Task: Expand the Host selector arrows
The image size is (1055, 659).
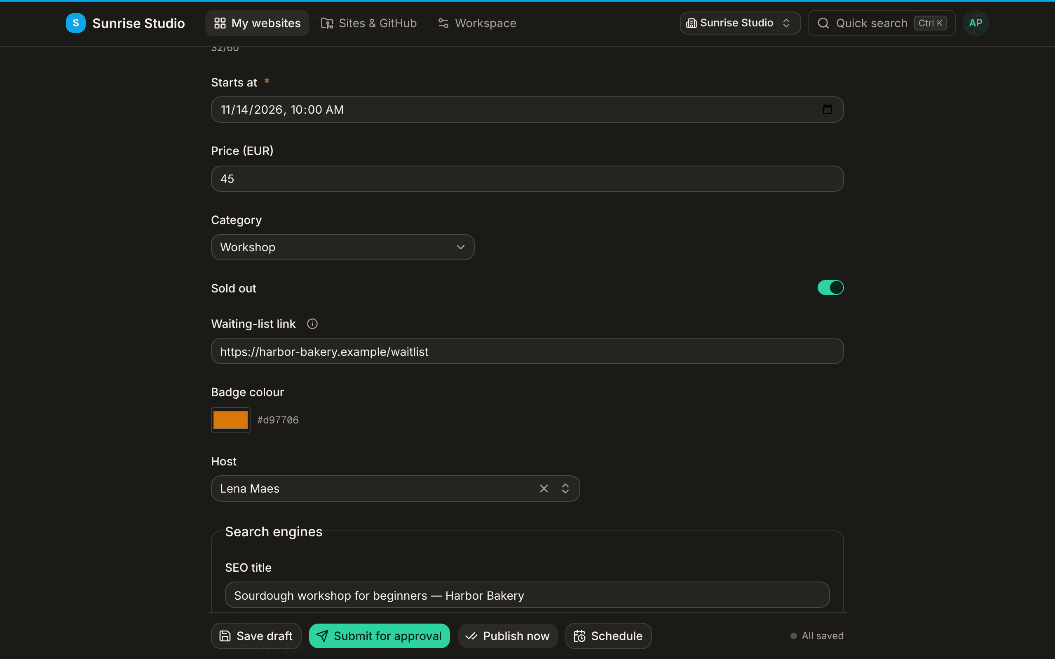Action: 565,488
